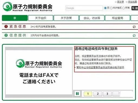Click the 24小时内没有紧急信息 text
Image resolution: width=138 pixels, height=103 pixels.
(x=43, y=26)
